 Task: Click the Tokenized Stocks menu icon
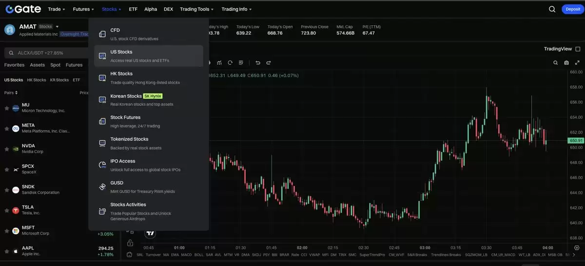102,143
